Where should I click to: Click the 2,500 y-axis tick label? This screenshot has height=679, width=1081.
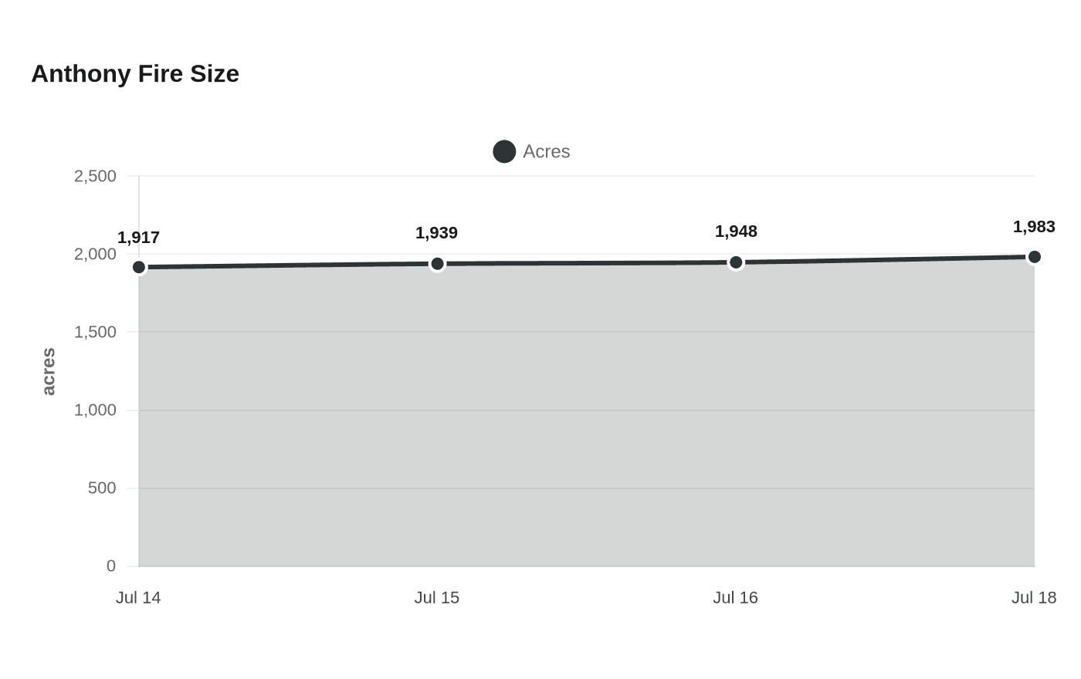95,176
